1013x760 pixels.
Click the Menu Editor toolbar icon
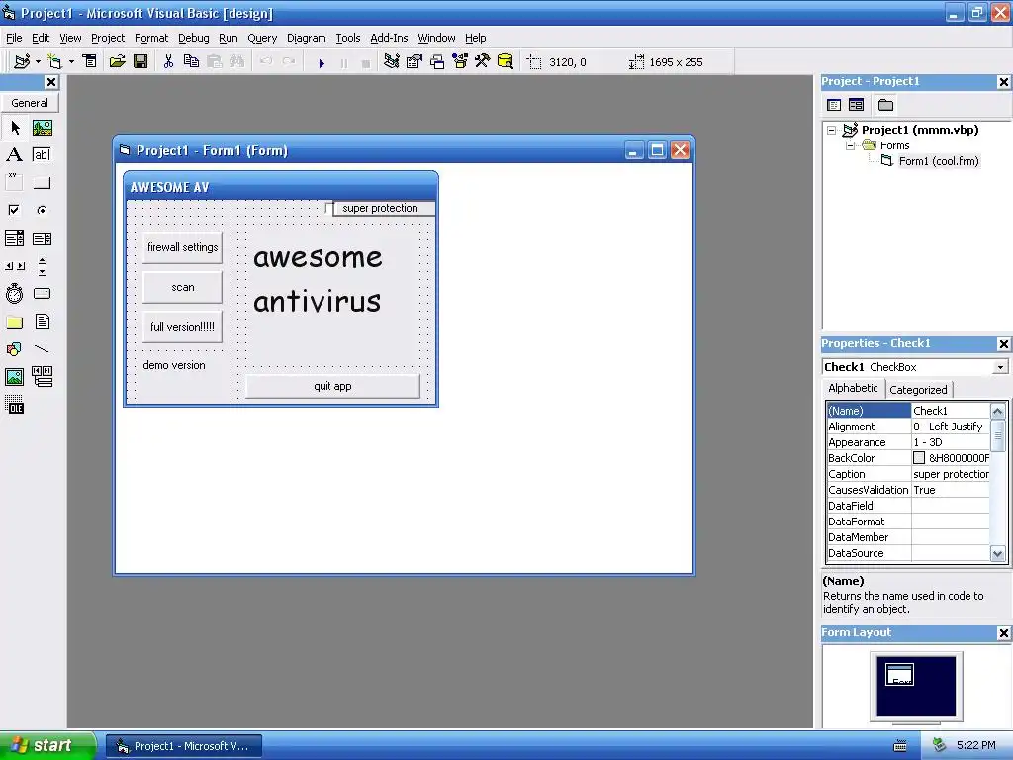(x=89, y=62)
